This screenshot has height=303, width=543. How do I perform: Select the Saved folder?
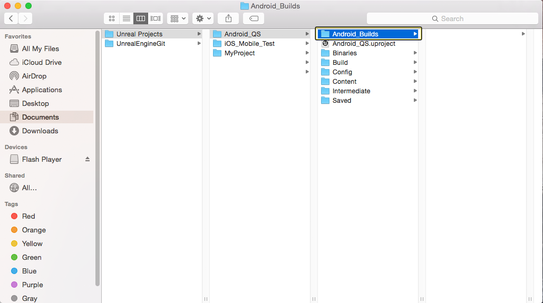[369, 101]
